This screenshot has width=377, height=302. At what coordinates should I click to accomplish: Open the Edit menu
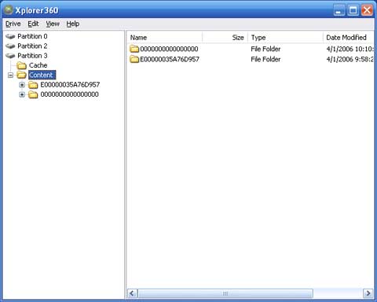click(x=33, y=24)
